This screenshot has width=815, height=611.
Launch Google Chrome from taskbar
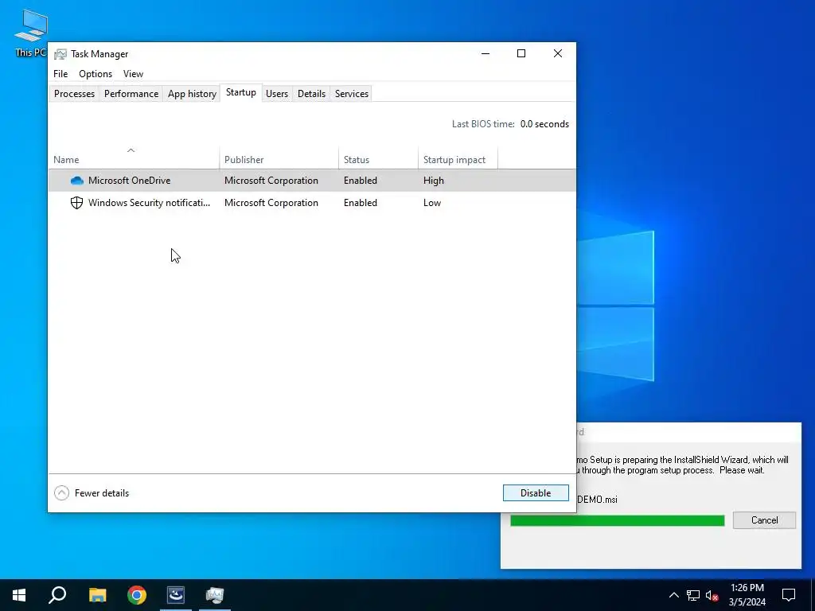(137, 595)
